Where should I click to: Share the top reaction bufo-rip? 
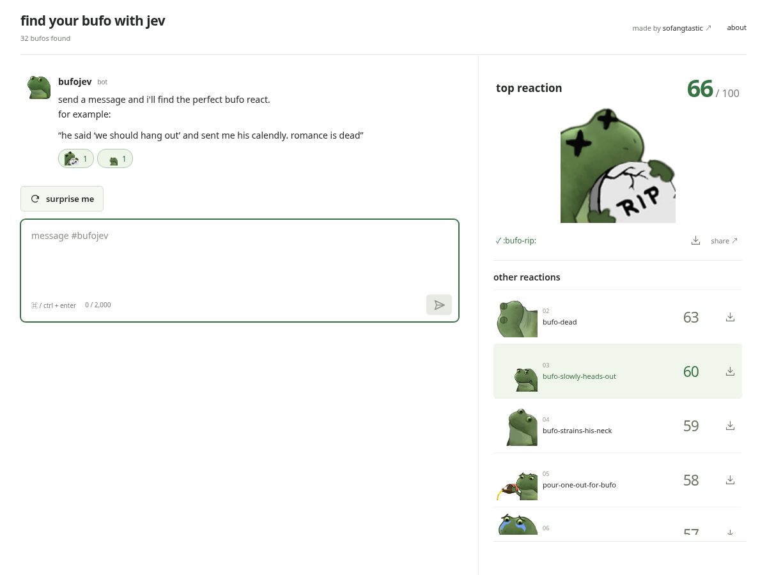tap(724, 241)
